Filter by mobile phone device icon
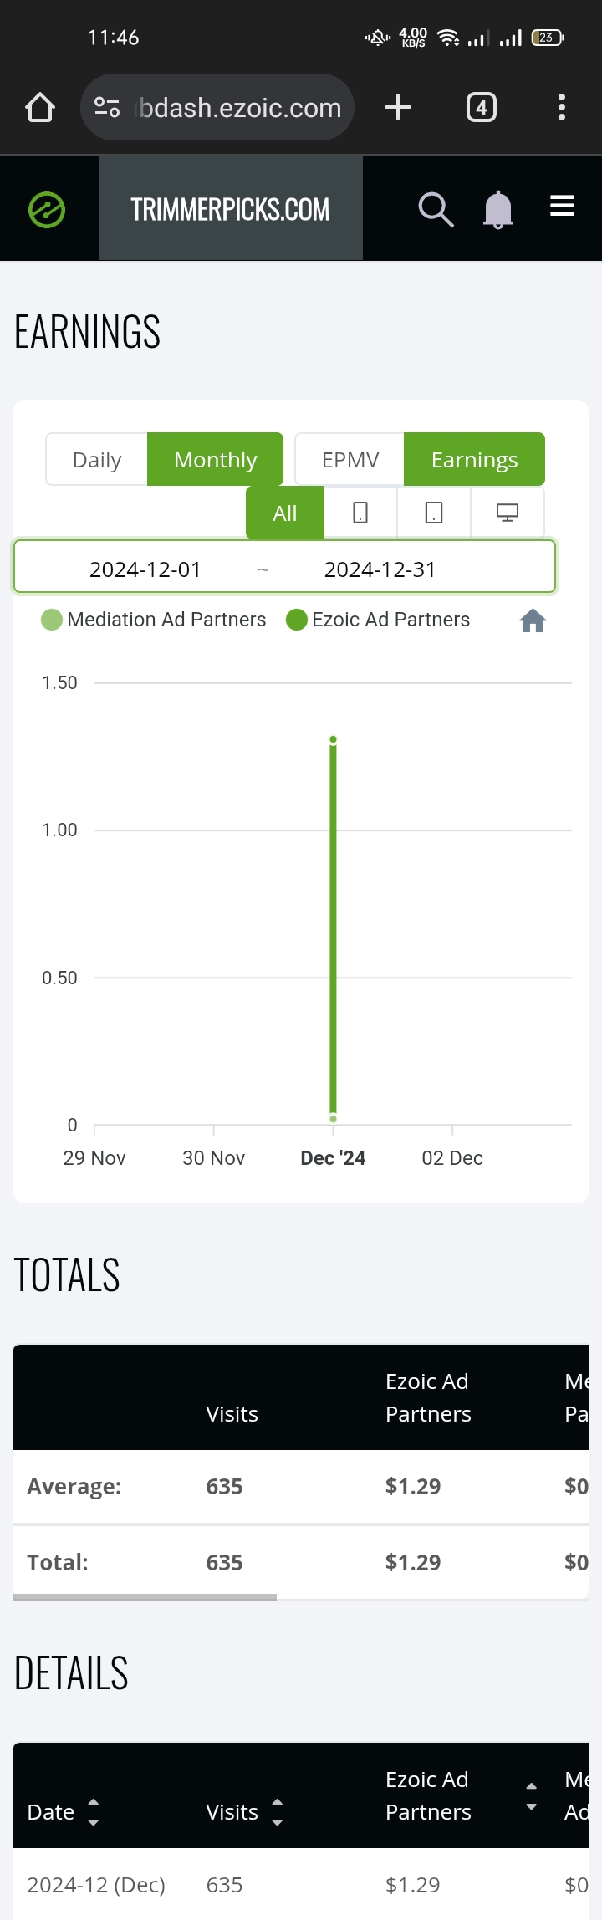 pos(360,513)
